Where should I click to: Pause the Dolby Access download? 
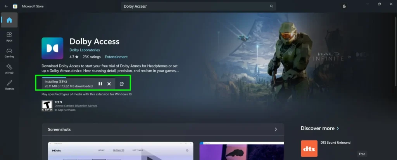(x=100, y=84)
